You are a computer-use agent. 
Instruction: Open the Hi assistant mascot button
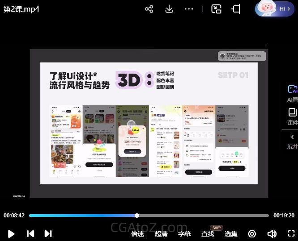tap(275, 8)
